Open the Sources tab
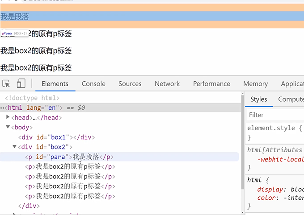This screenshot has width=304, height=215. point(130,84)
